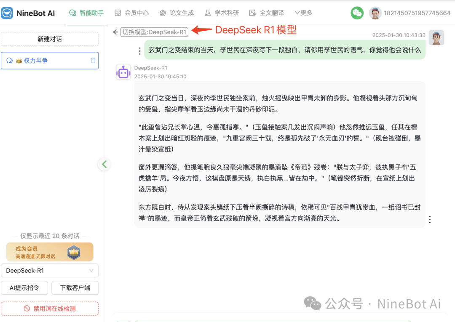
Task: Click the reply paragraph starting 窗外更漏滴答
Action: 277,178
